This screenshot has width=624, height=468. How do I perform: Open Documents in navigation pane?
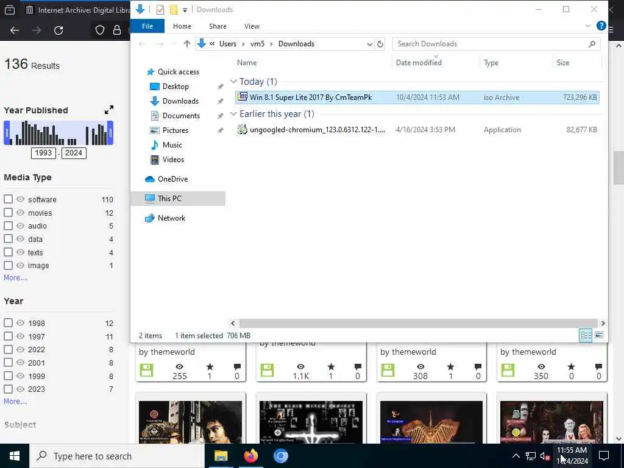(x=181, y=116)
